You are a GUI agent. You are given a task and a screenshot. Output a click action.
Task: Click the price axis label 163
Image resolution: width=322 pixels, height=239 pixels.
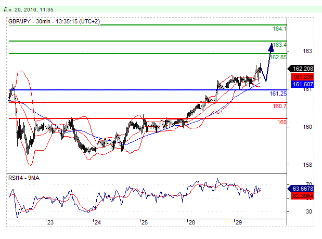pos(307,51)
